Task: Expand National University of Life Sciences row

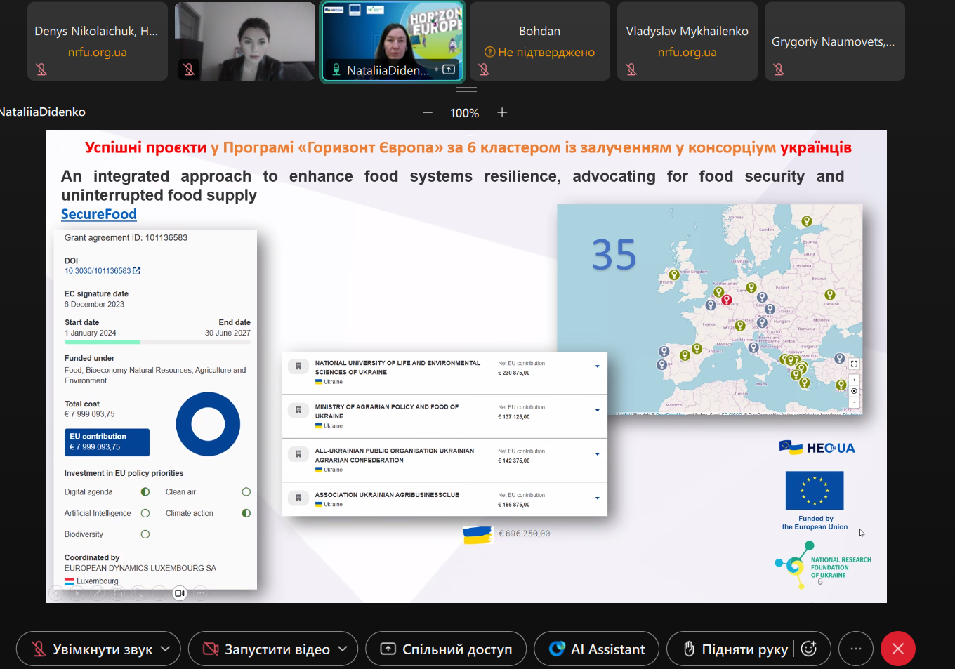Action: pyautogui.click(x=597, y=366)
